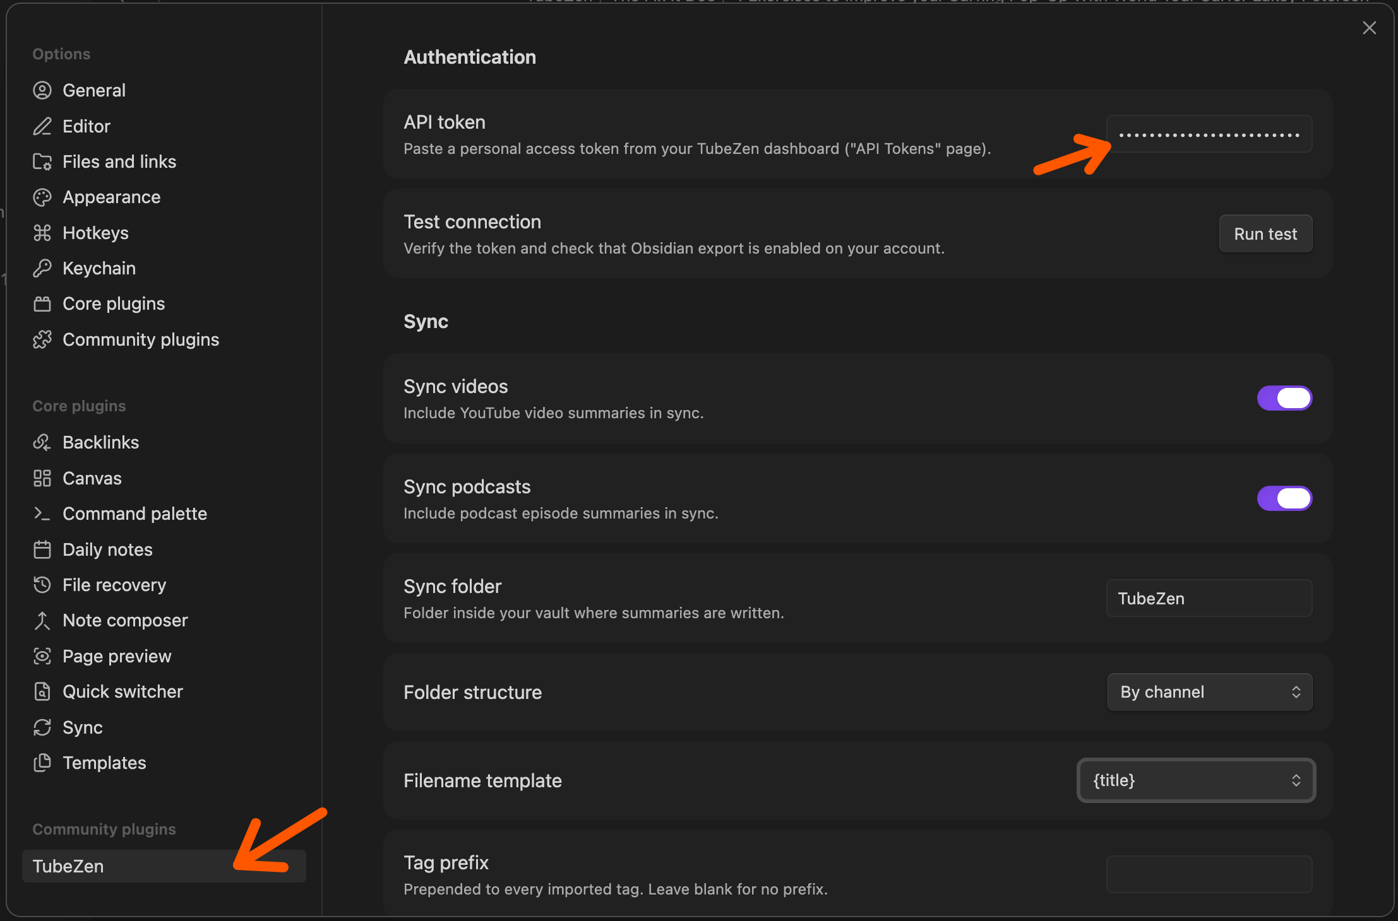Click the Daily notes calendar icon

click(42, 549)
